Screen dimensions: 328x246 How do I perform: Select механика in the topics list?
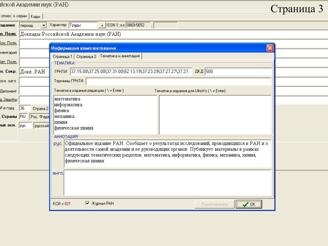(x=64, y=116)
